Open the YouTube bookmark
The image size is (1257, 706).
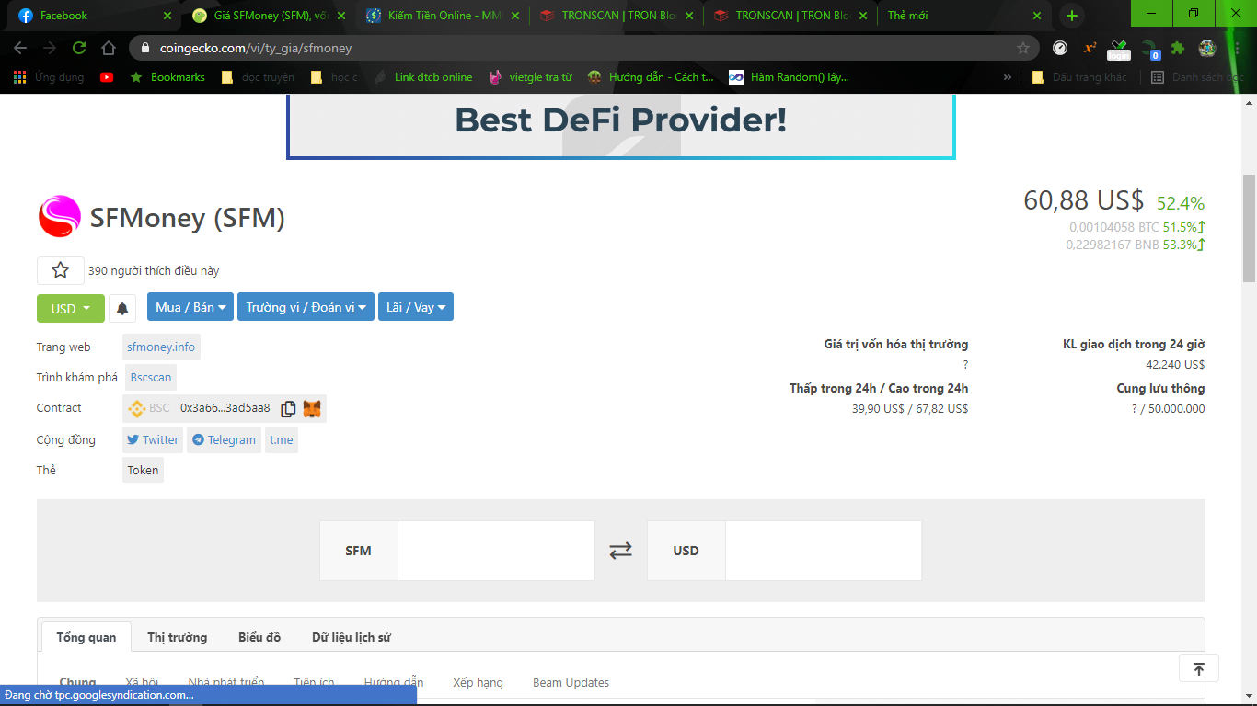pyautogui.click(x=107, y=77)
